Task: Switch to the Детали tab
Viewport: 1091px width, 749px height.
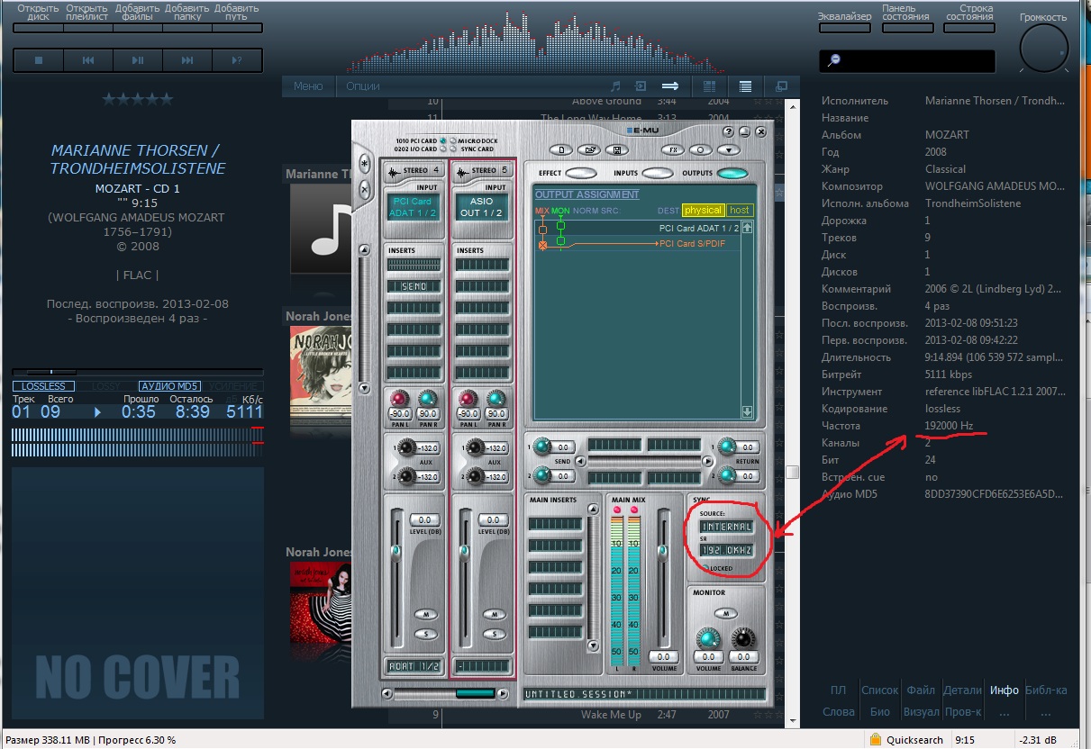Action: [x=962, y=690]
